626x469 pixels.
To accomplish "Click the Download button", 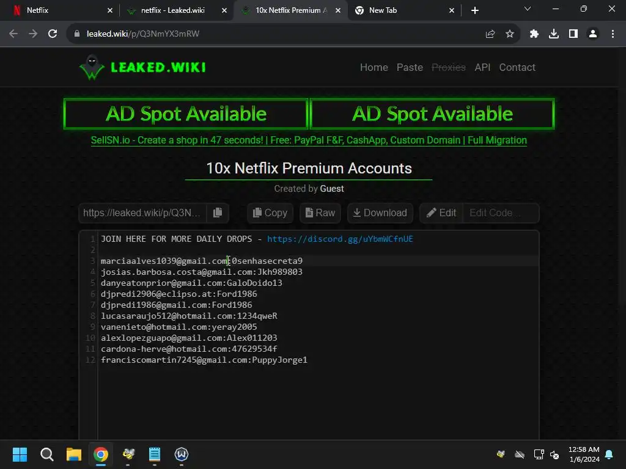I will (x=380, y=213).
